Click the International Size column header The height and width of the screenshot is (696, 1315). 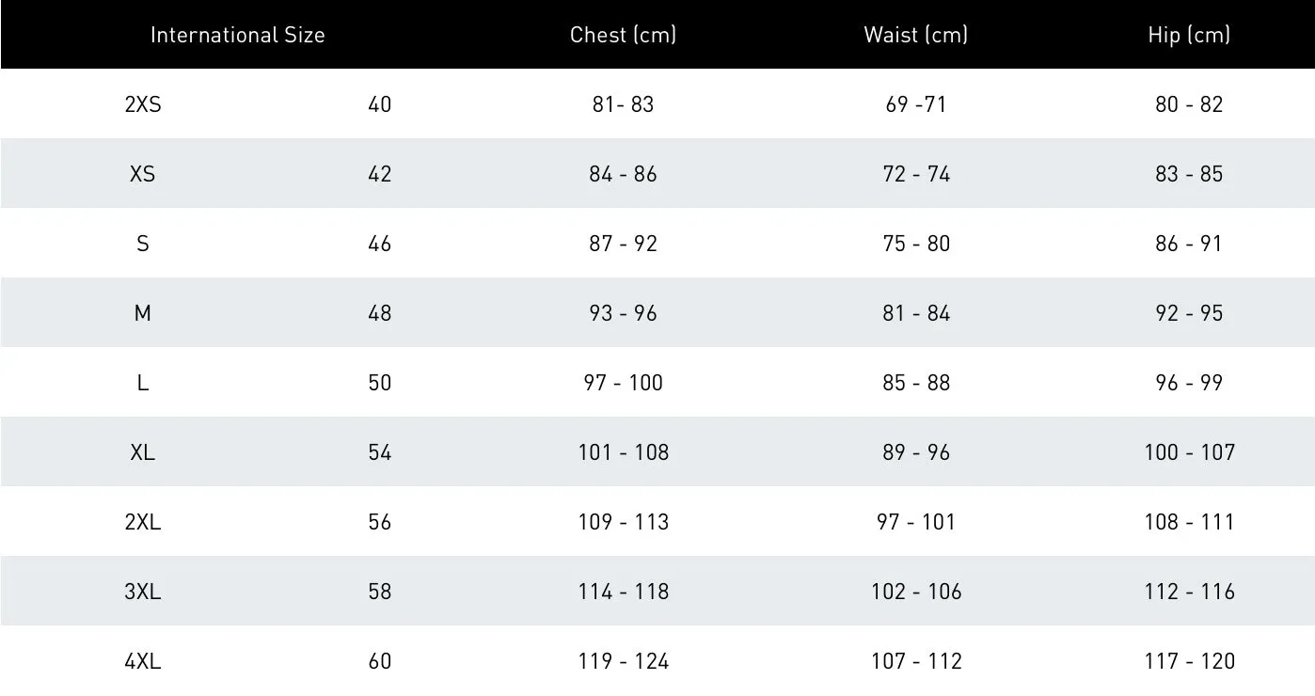click(x=237, y=35)
